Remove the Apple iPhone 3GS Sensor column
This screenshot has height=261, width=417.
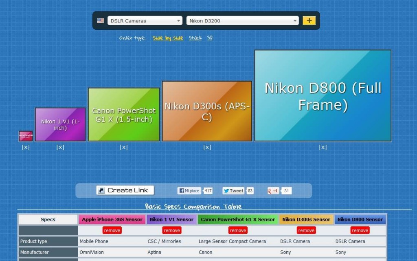tap(112, 230)
